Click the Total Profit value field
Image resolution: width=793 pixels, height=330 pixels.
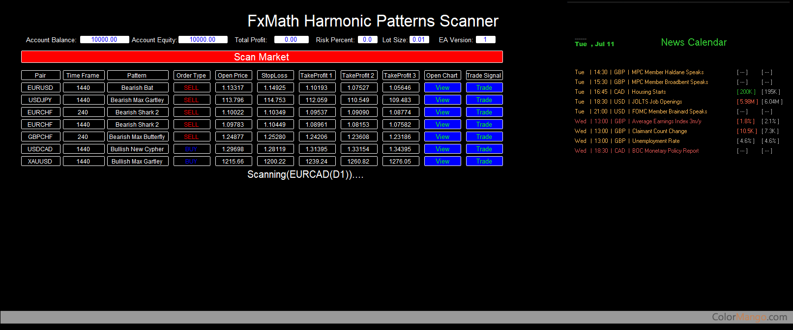[x=291, y=40]
